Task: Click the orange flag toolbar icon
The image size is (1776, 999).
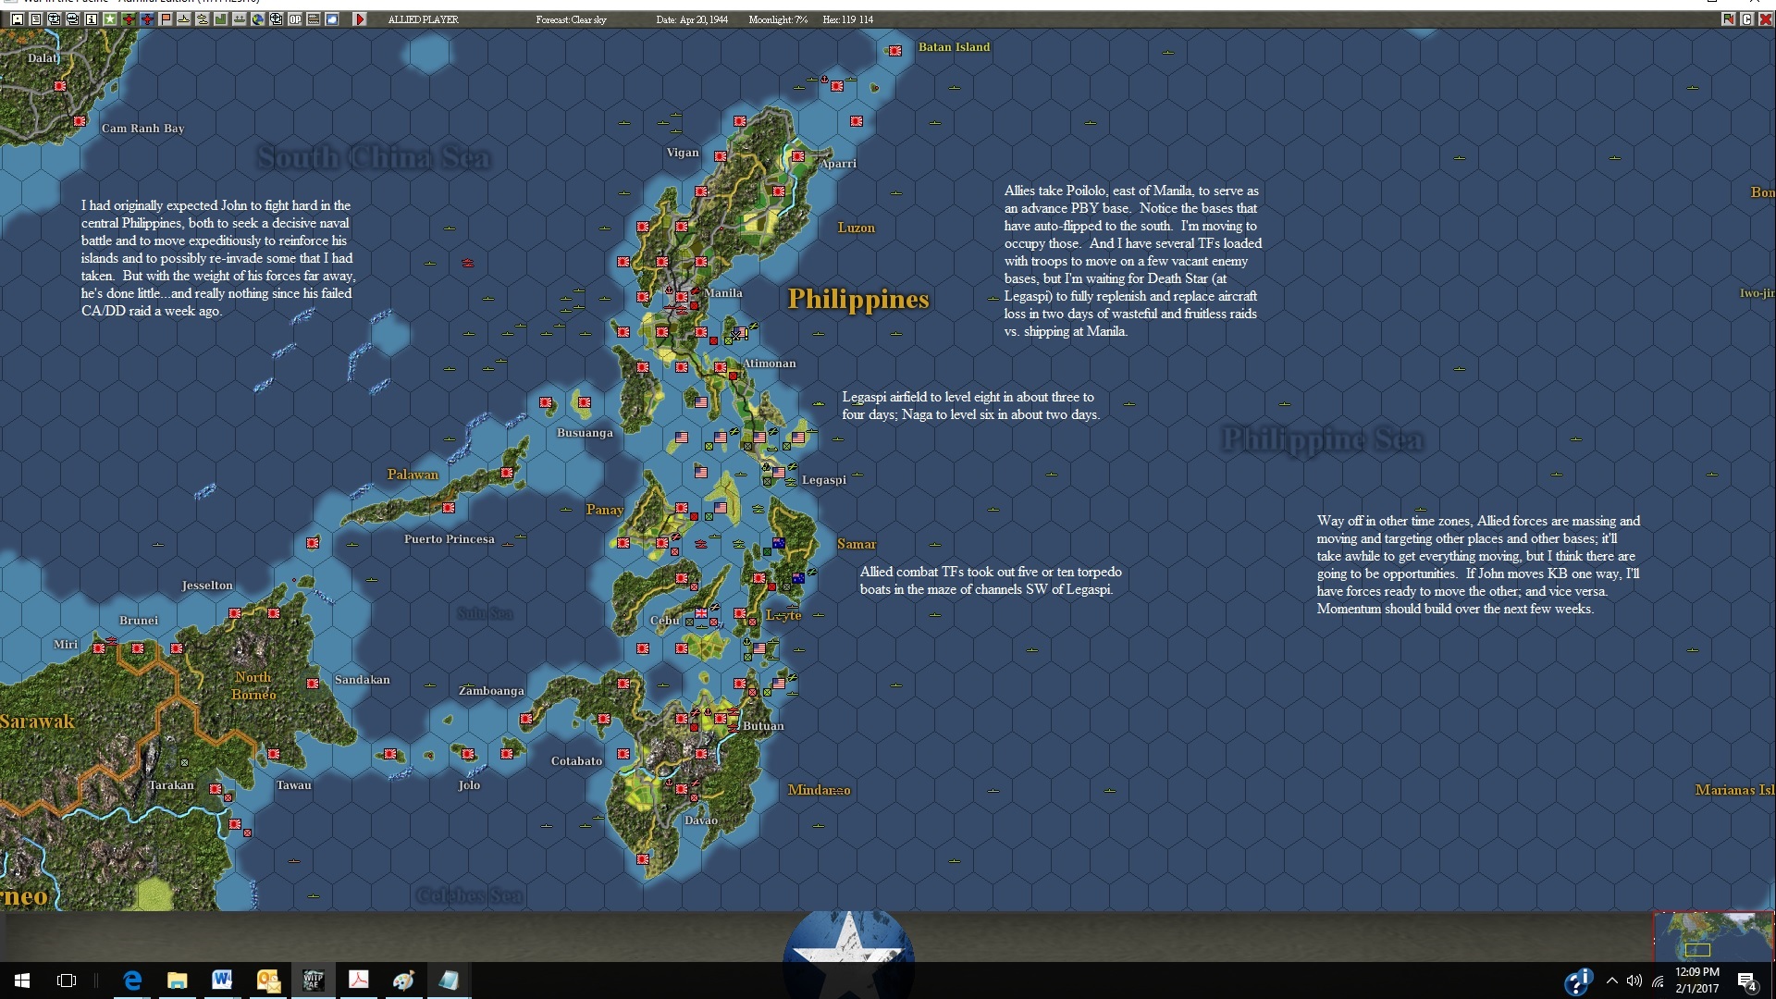Action: 166,18
